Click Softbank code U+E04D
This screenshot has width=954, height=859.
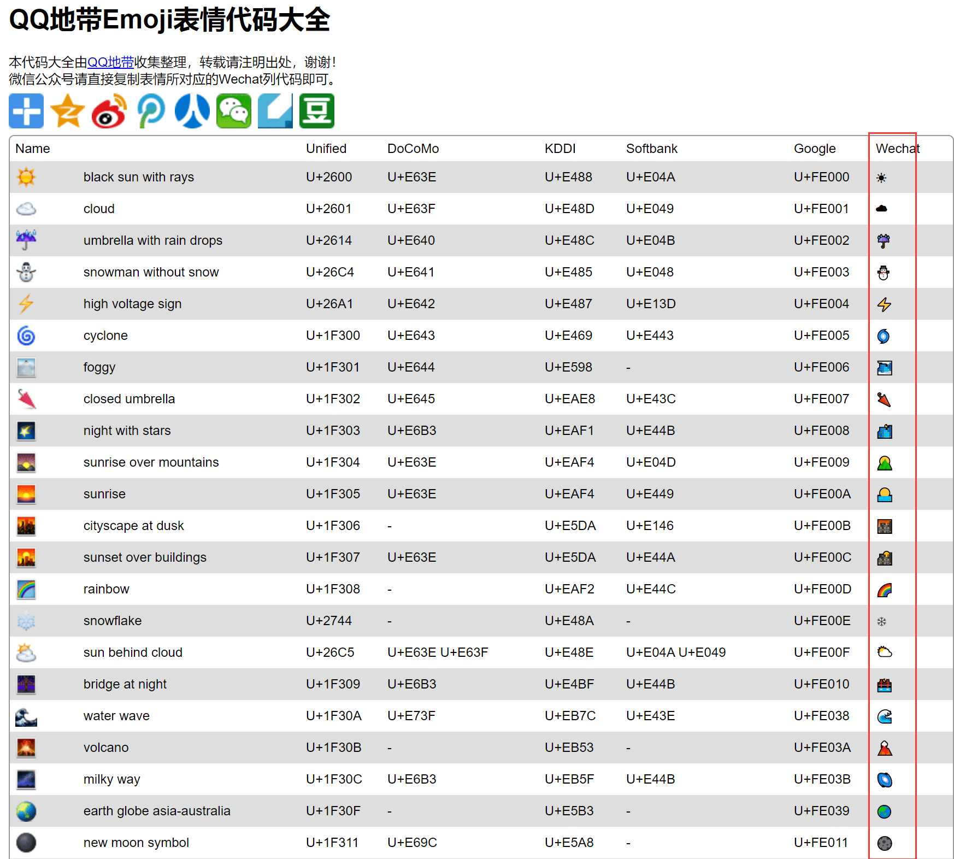pyautogui.click(x=651, y=462)
